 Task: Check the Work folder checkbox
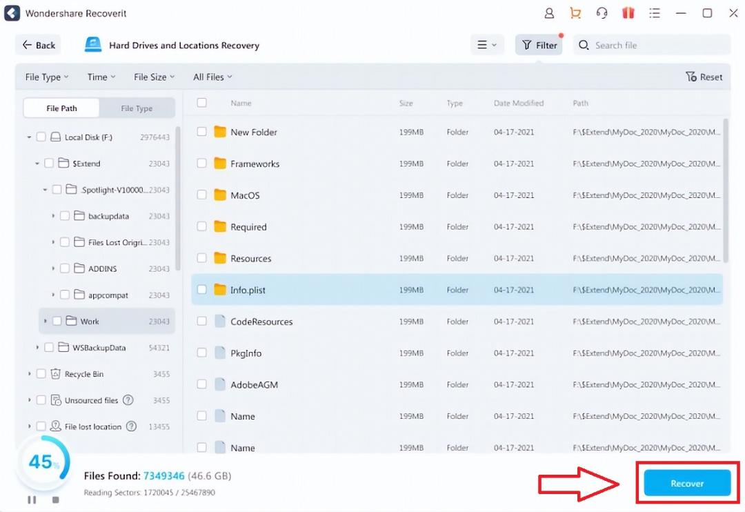[57, 321]
